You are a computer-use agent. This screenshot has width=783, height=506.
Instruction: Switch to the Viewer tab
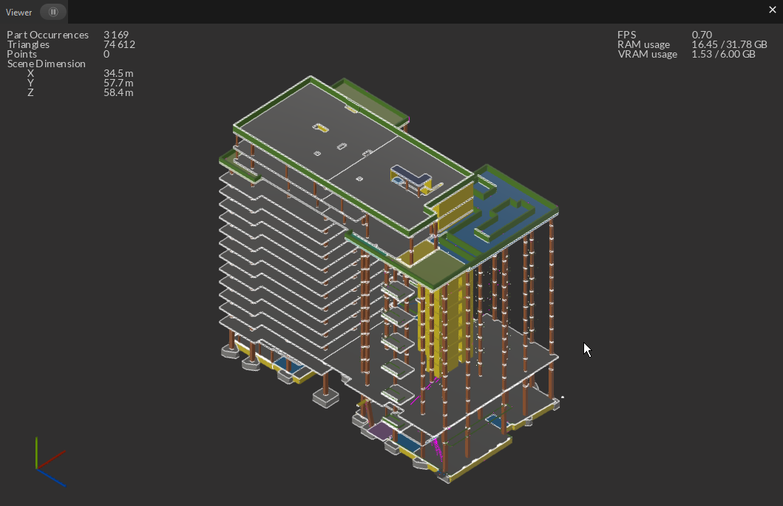18,12
